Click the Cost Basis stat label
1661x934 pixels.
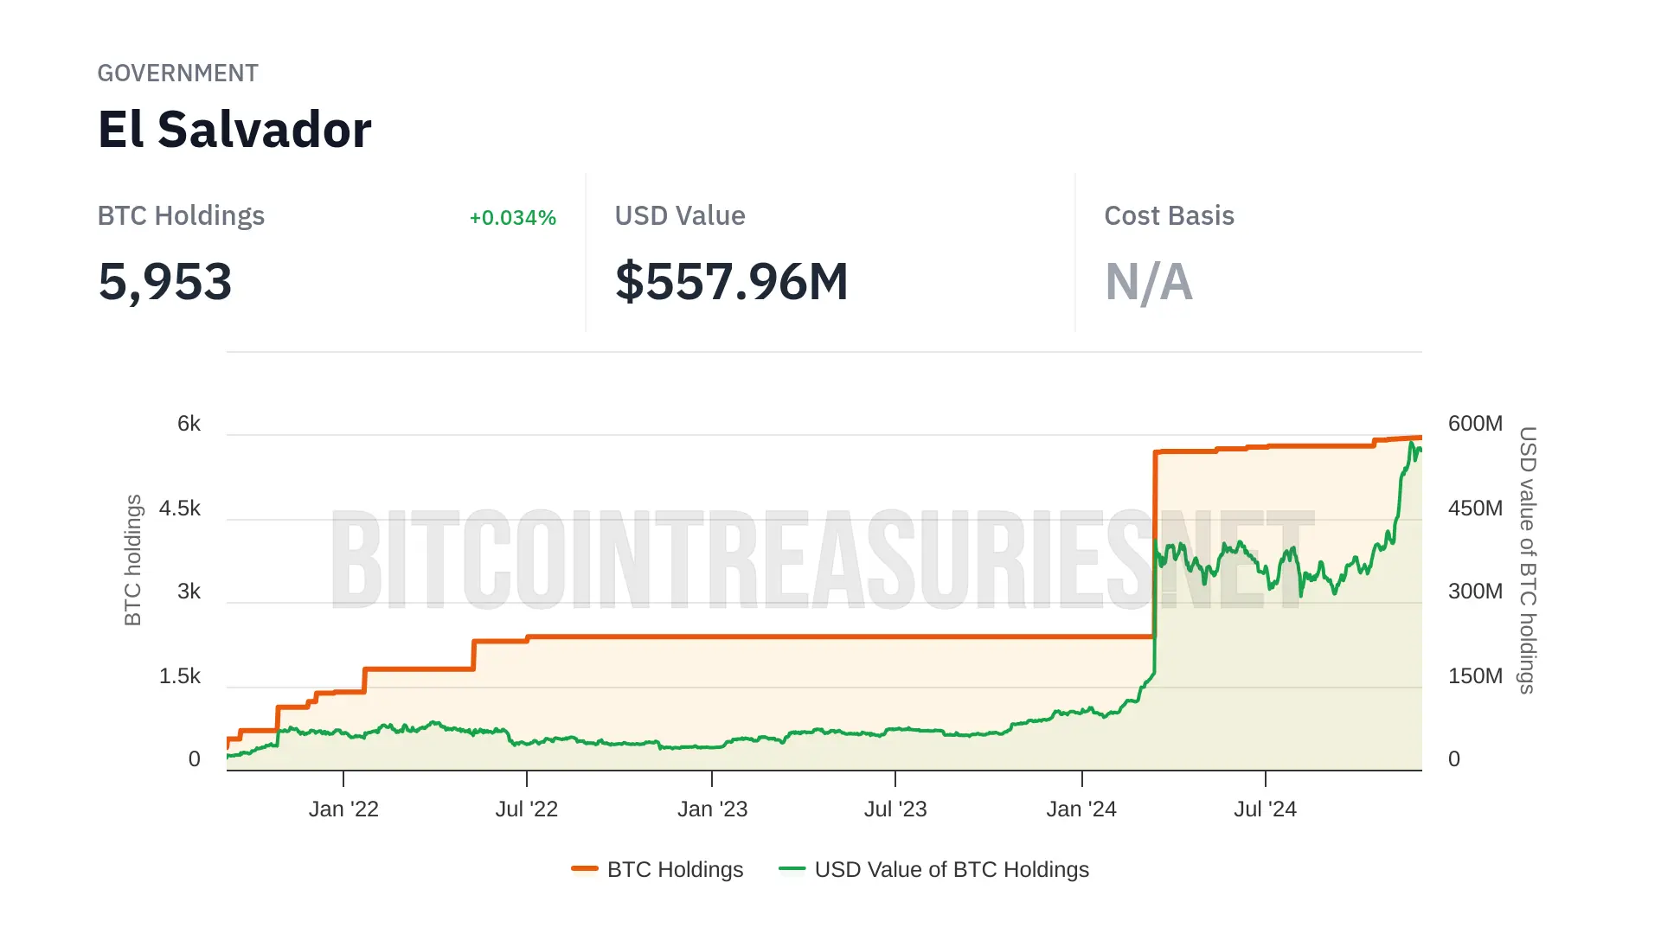click(x=1169, y=215)
